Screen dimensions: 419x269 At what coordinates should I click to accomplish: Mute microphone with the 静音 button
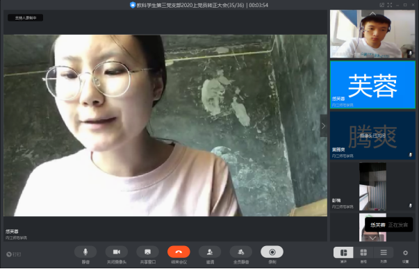85,252
